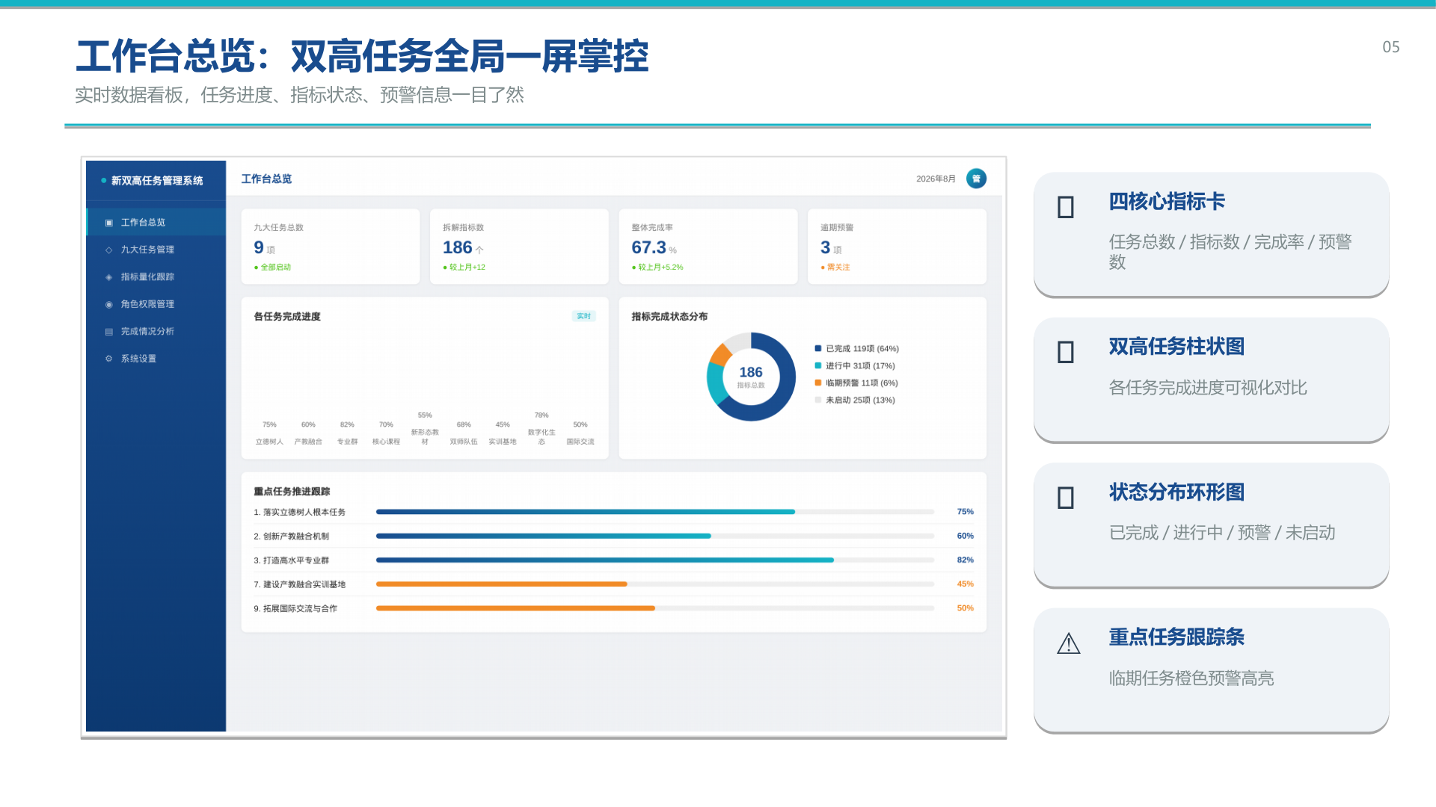Click the orange 45% value in tracking list
The height and width of the screenshot is (807, 1436).
point(966,584)
